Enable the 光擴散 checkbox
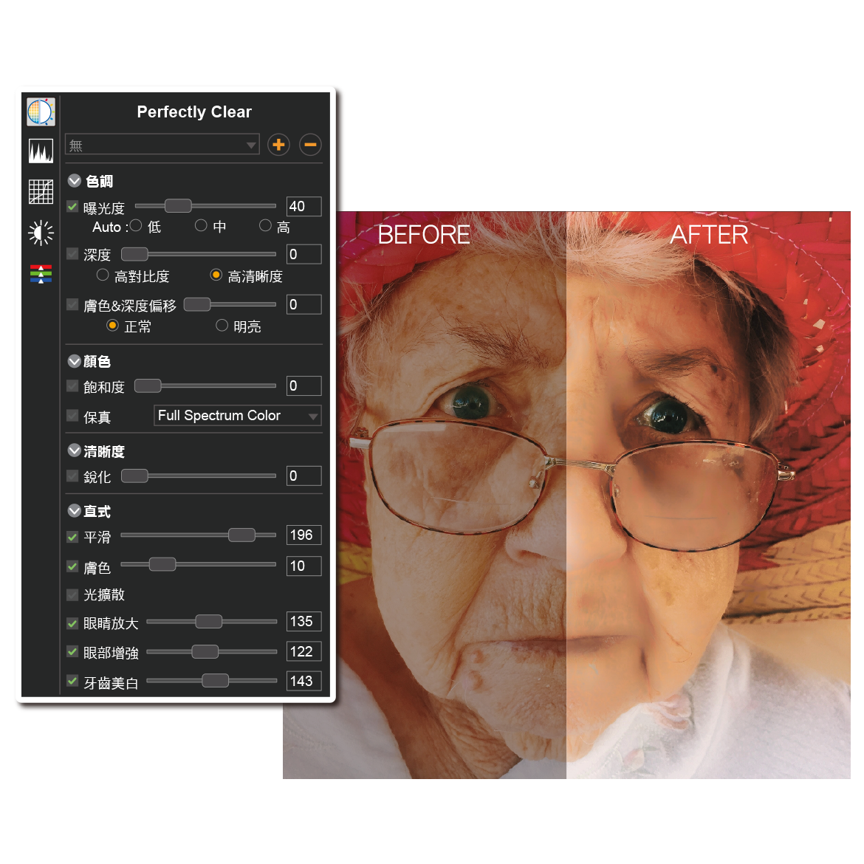864x864 pixels. [x=72, y=594]
